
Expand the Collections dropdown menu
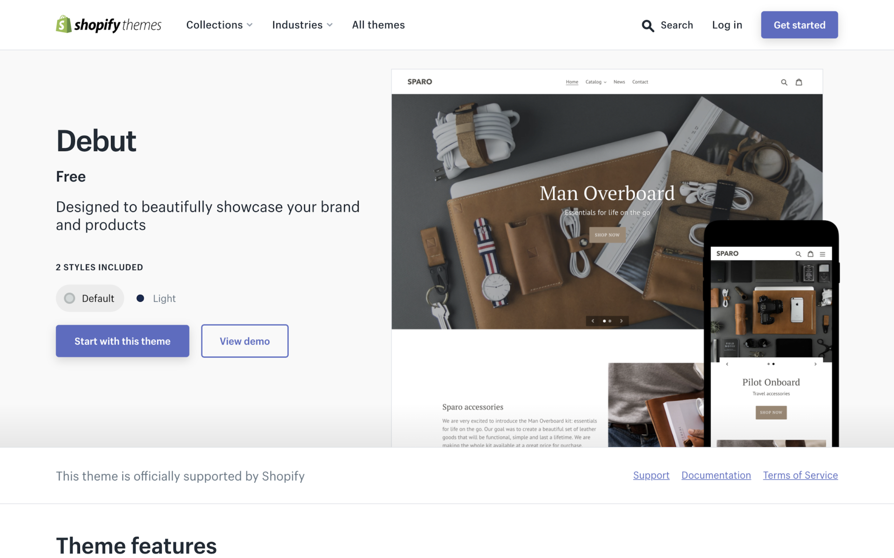click(219, 25)
